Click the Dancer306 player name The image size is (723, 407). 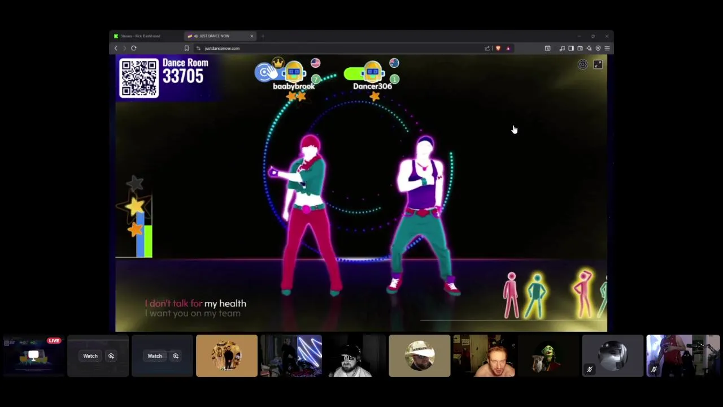pyautogui.click(x=372, y=86)
